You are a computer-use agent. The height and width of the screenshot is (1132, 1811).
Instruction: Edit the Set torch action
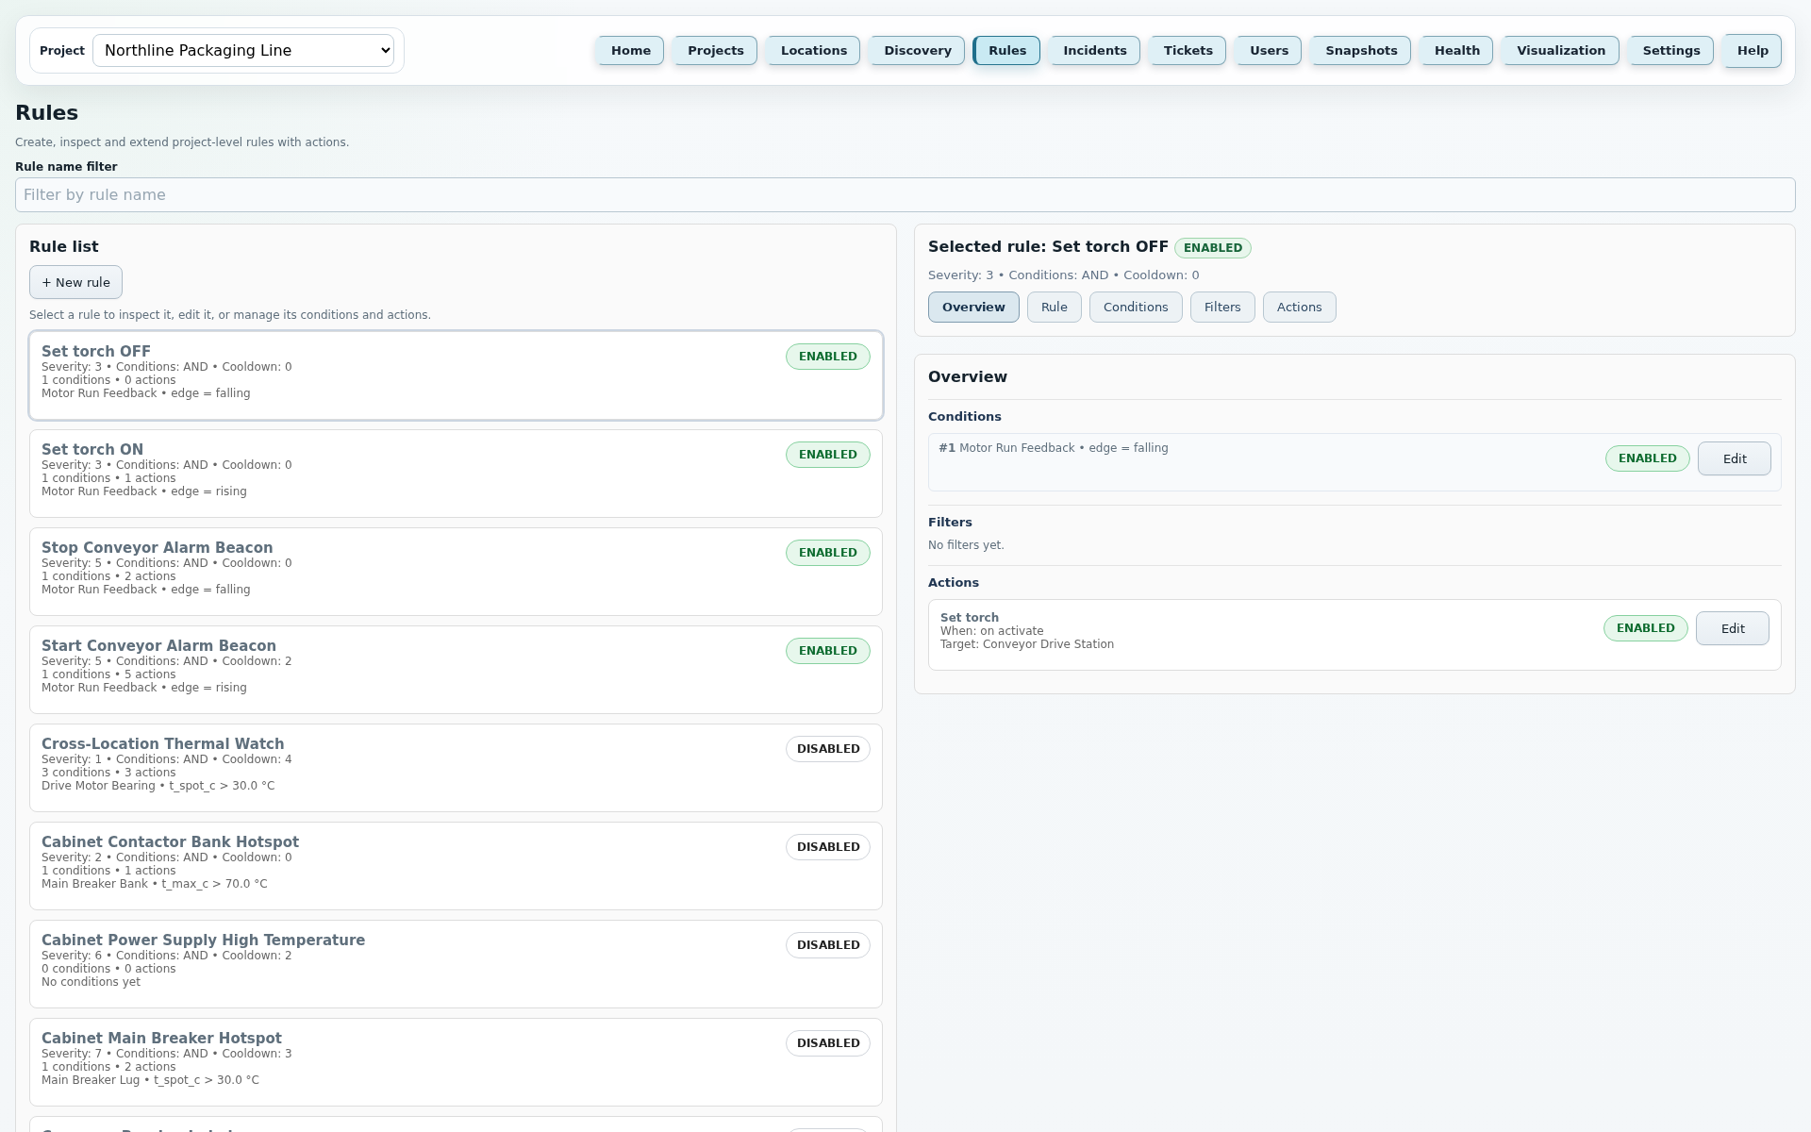pos(1732,628)
